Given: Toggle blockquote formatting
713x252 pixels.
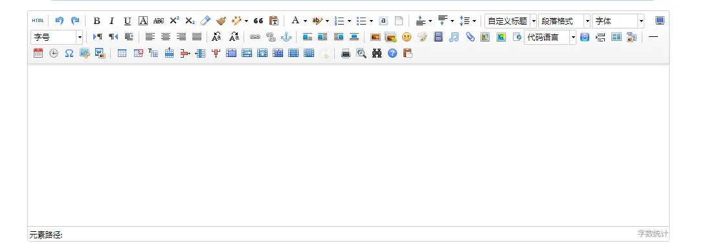Looking at the screenshot, I should (258, 21).
